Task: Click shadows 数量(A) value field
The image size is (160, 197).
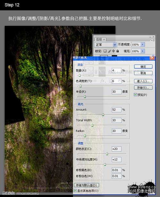Action: click(116, 70)
